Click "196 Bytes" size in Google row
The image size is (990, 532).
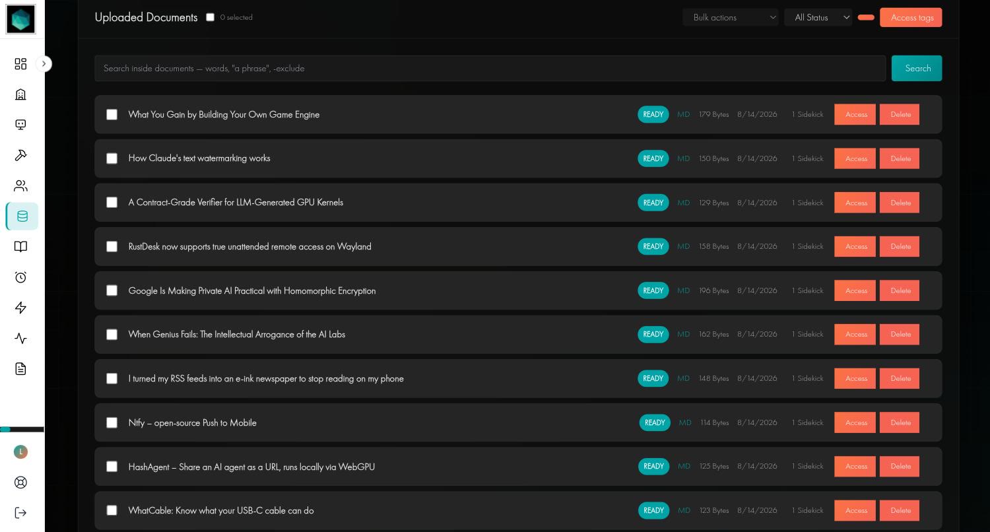[x=714, y=290]
